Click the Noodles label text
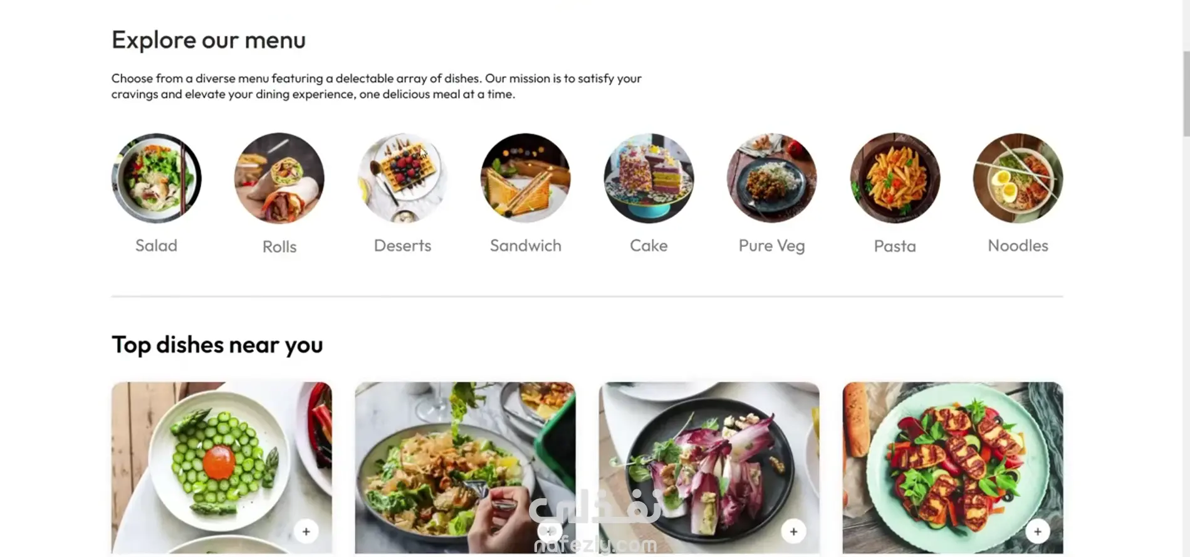 click(1018, 246)
